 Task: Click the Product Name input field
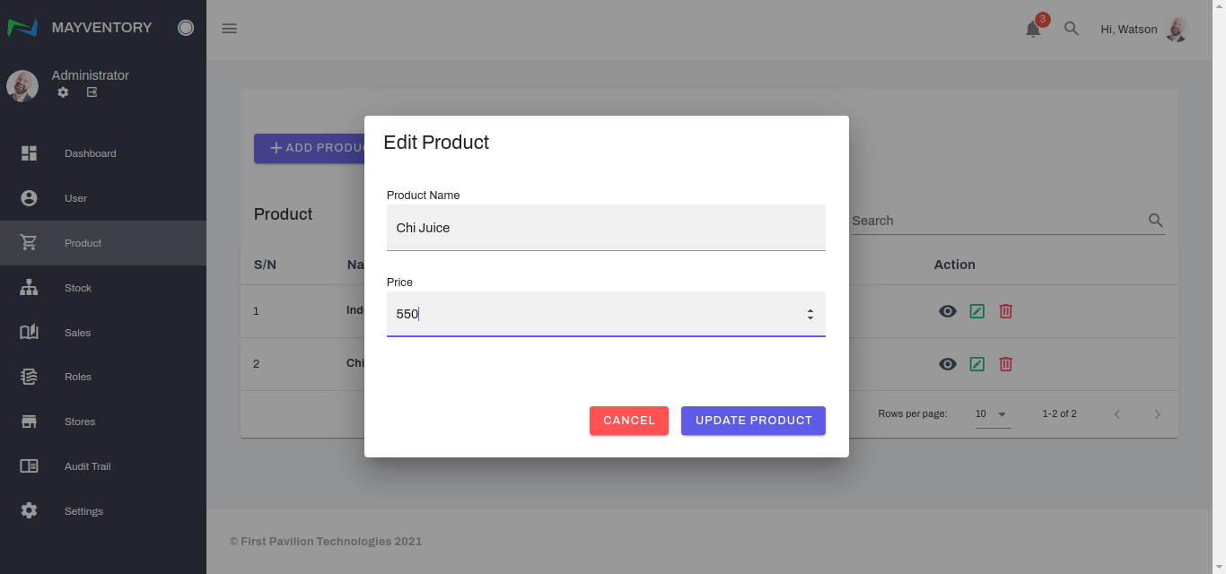pyautogui.click(x=605, y=228)
